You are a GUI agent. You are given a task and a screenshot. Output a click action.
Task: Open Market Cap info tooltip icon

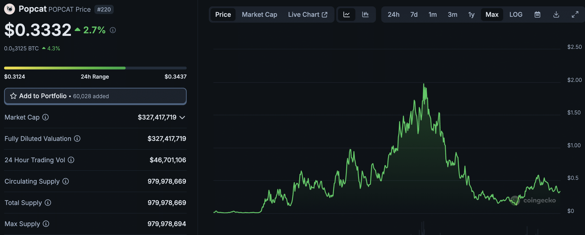pos(46,117)
